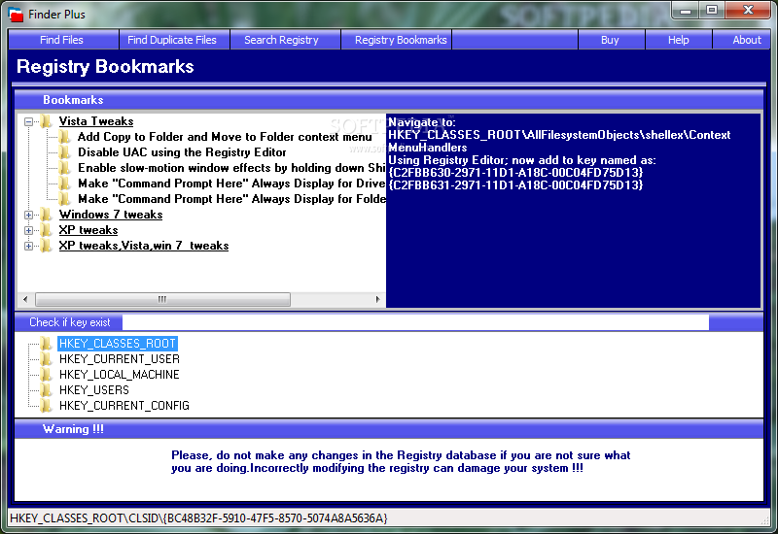Minimize the Finder Plus window

(x=687, y=11)
